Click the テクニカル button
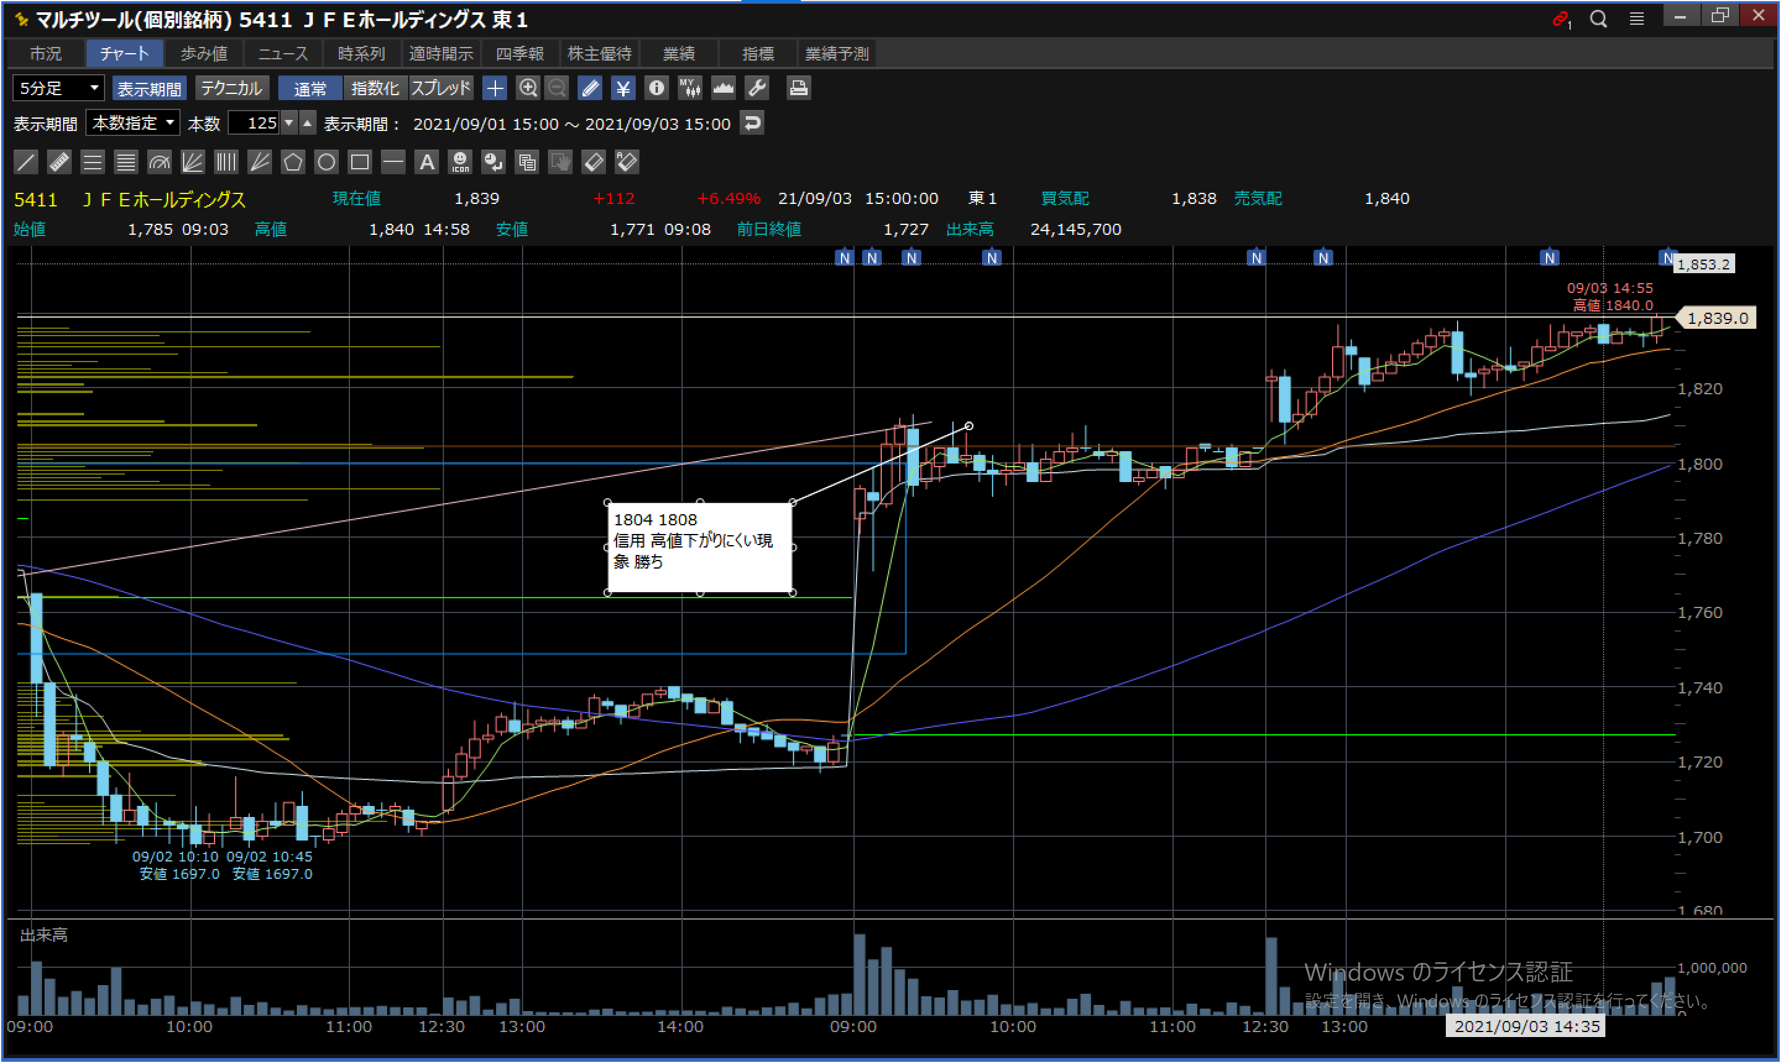The height and width of the screenshot is (1063, 1781). [x=231, y=88]
